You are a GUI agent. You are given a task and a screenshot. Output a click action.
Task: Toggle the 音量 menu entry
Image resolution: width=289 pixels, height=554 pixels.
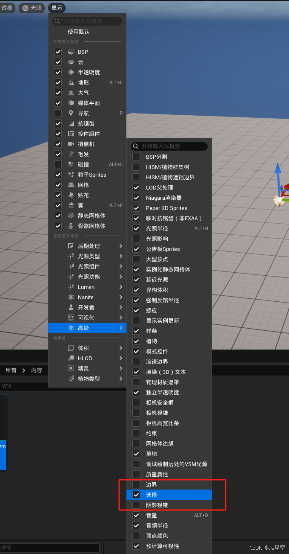[x=169, y=515]
